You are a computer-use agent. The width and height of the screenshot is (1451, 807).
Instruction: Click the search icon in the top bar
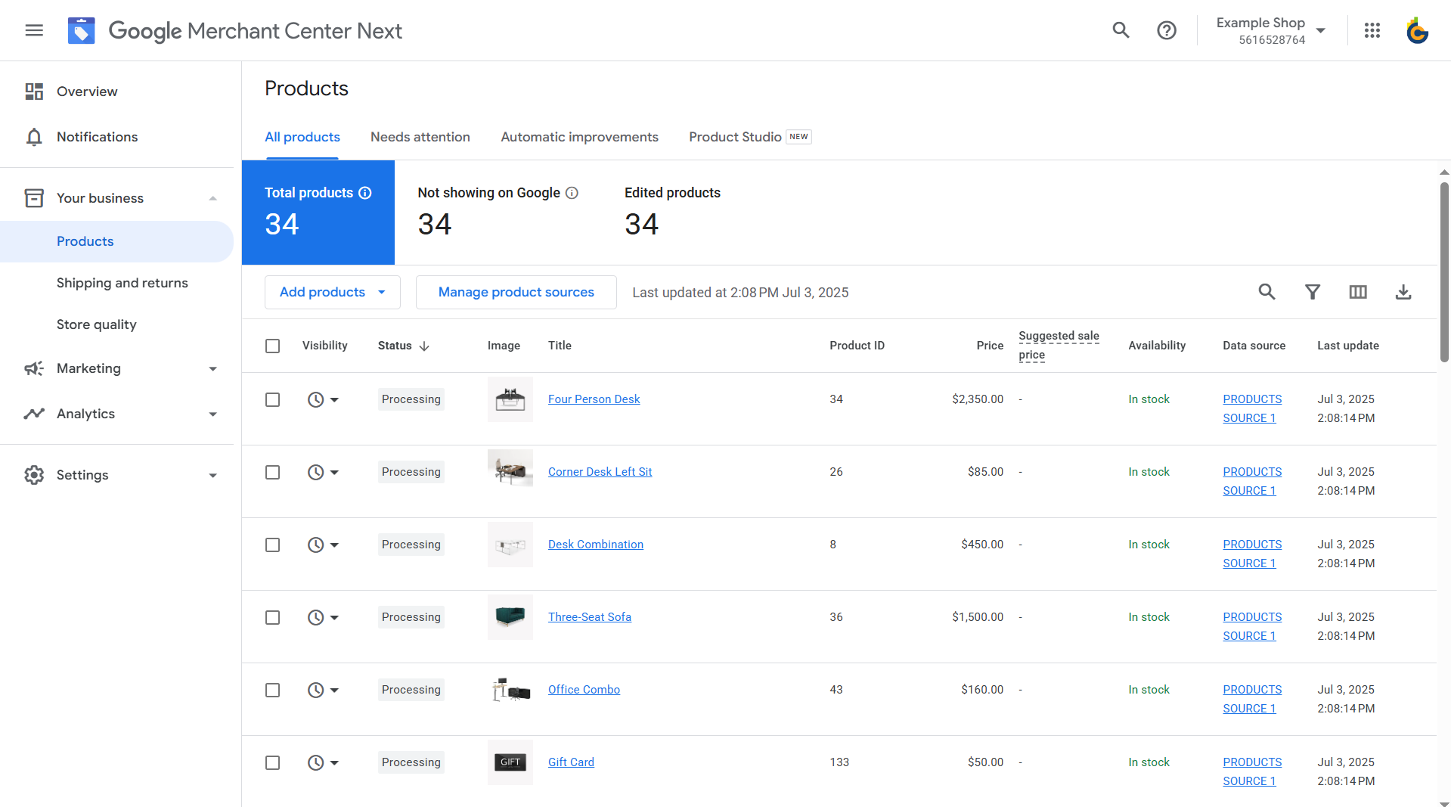coord(1121,30)
